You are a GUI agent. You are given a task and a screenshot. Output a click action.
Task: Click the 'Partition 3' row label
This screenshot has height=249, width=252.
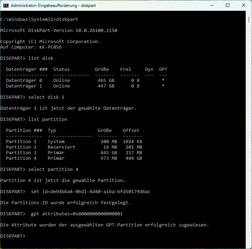(x=21, y=153)
